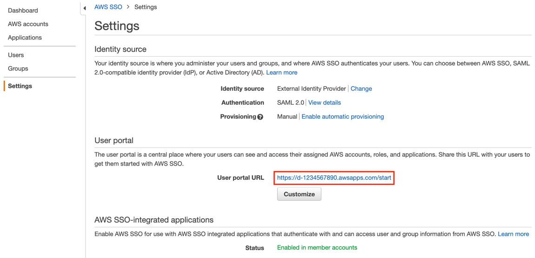Click the 'External Identity Provider' value
Image resolution: width=535 pixels, height=258 pixels.
[x=312, y=89]
